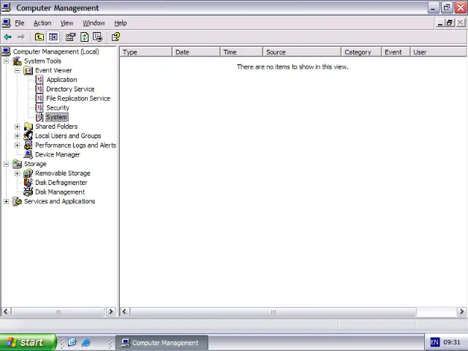Expand Services and Applications node
Image resolution: width=468 pixels, height=351 pixels.
tap(7, 202)
